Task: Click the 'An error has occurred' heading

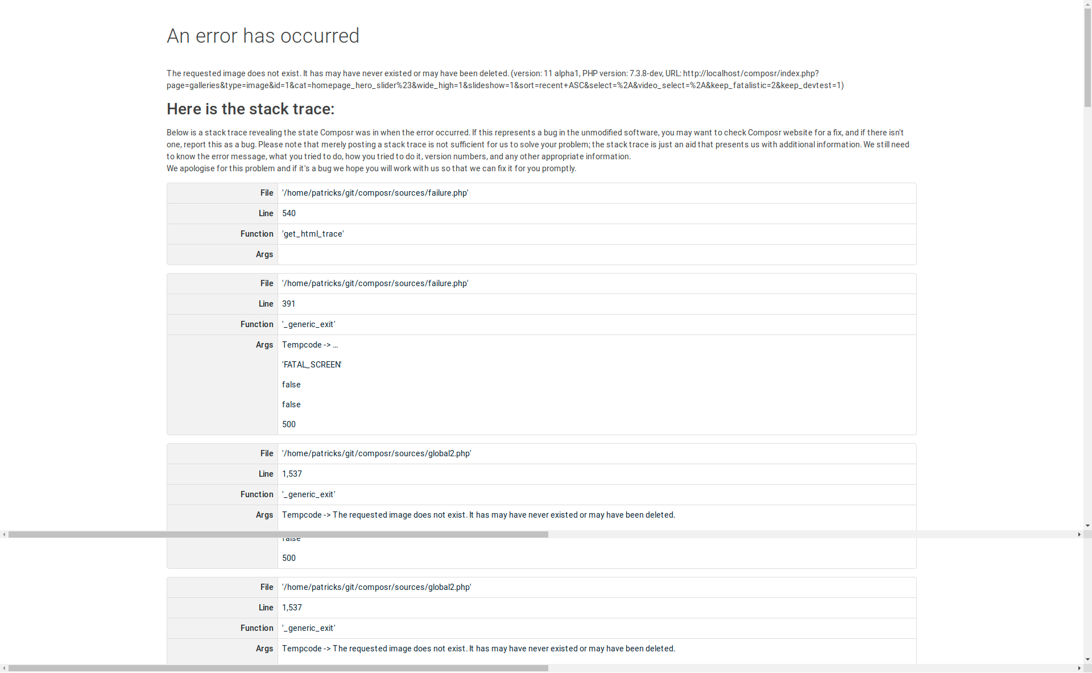Action: (x=263, y=36)
